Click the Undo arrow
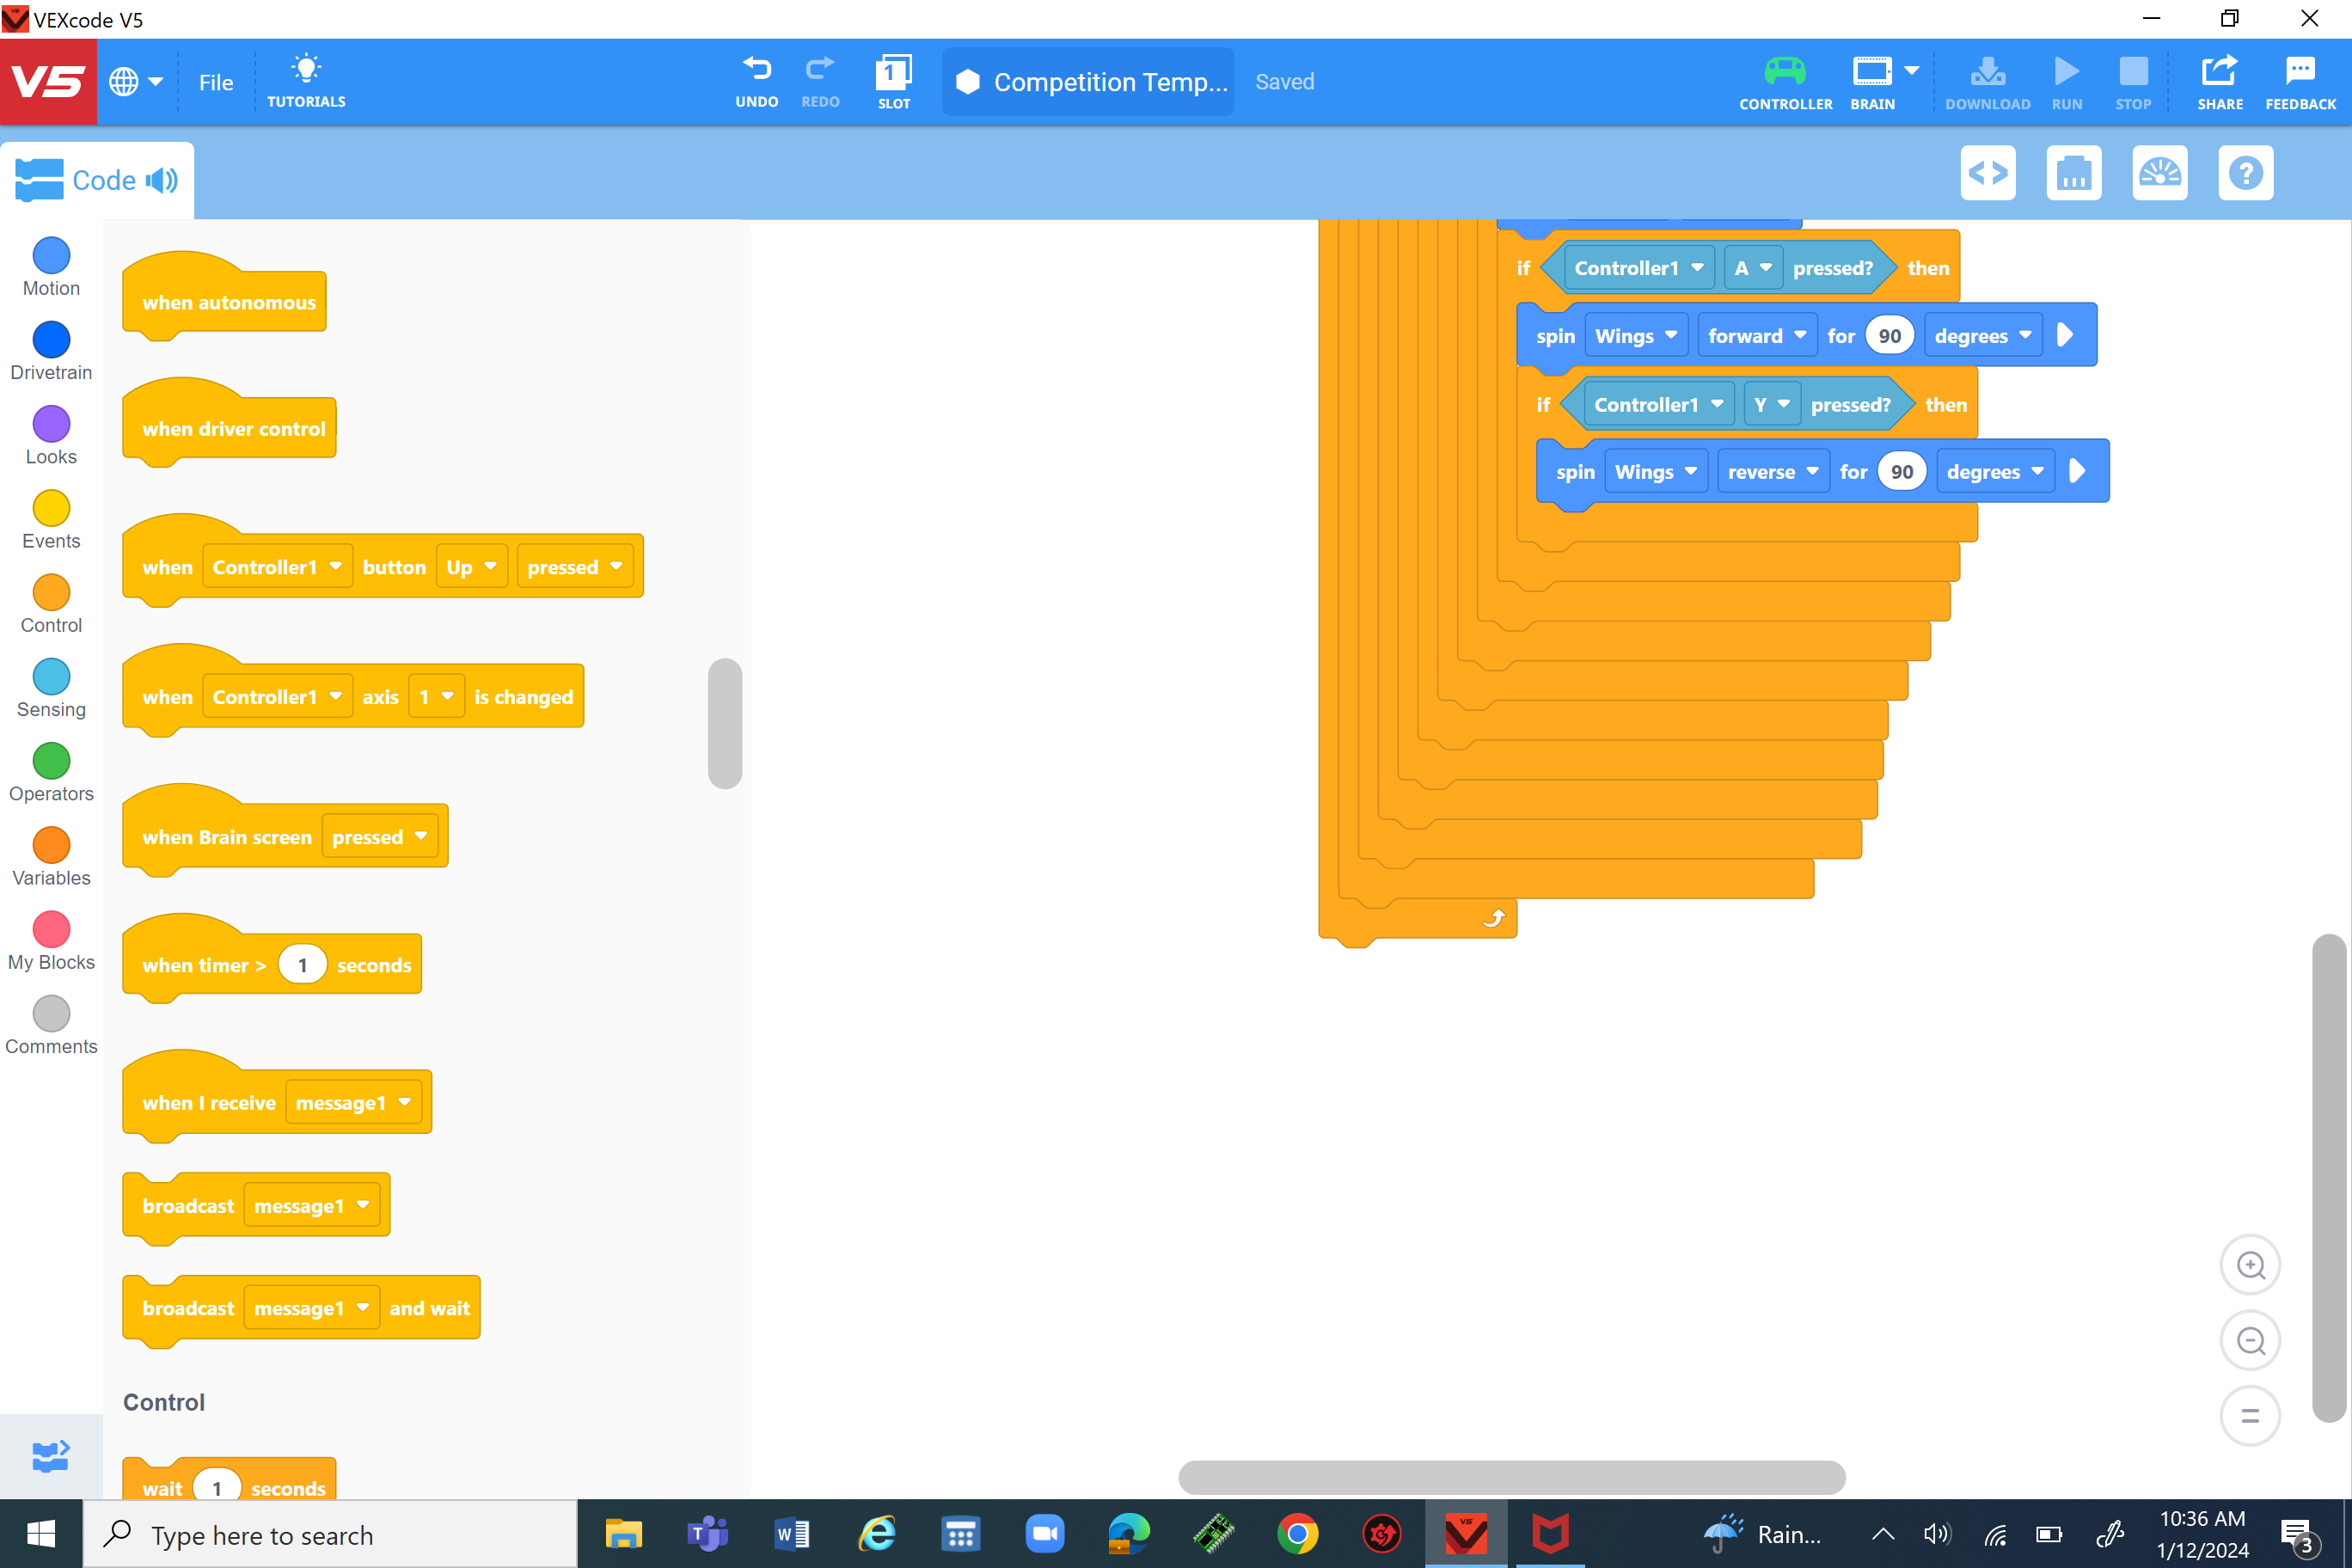This screenshot has height=1568, width=2352. 757,70
